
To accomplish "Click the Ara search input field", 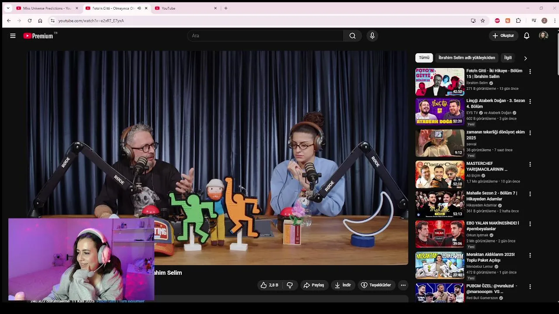I will coord(265,36).
